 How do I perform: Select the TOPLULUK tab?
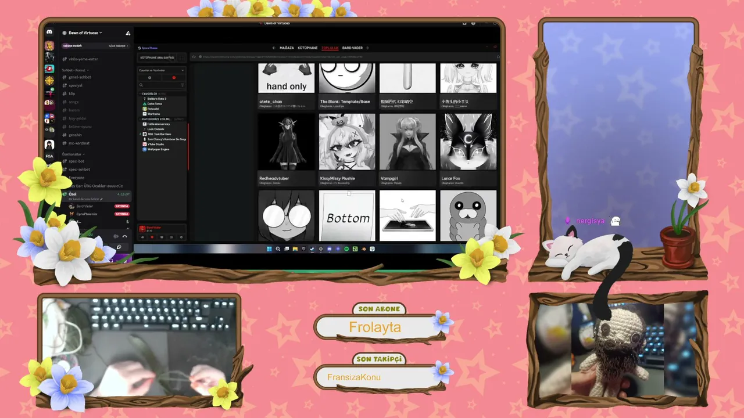[330, 48]
